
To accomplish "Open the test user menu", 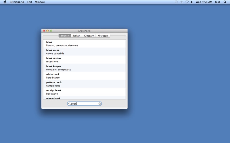I will (217, 2).
